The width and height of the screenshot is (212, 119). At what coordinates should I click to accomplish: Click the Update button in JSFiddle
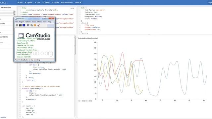click(28, 3)
